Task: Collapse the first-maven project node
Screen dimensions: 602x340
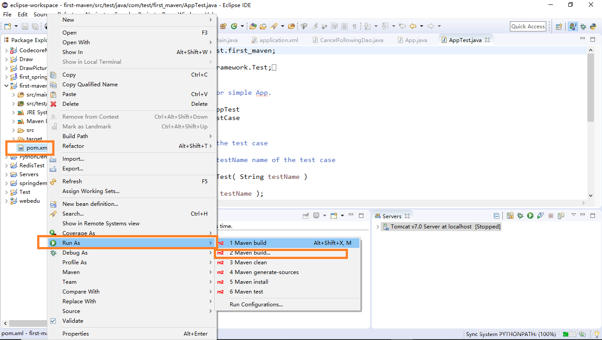Action: [x=6, y=85]
